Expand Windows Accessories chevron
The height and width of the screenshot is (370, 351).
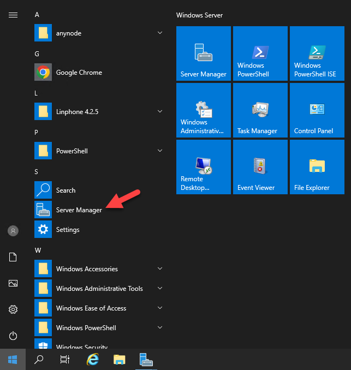160,268
